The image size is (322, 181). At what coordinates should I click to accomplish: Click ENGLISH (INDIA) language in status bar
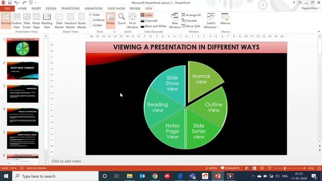click(36, 168)
